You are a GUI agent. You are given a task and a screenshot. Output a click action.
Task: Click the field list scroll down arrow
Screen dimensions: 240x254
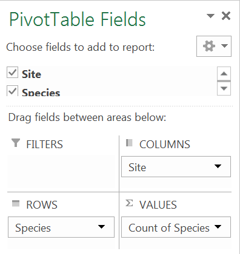coord(224,88)
